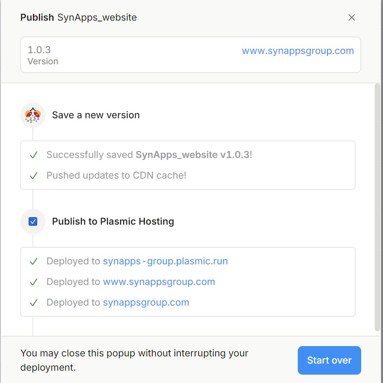This screenshot has width=383, height=383.
Task: Uncheck Publish to Plasmic Hosting checkbox
Action: click(33, 221)
